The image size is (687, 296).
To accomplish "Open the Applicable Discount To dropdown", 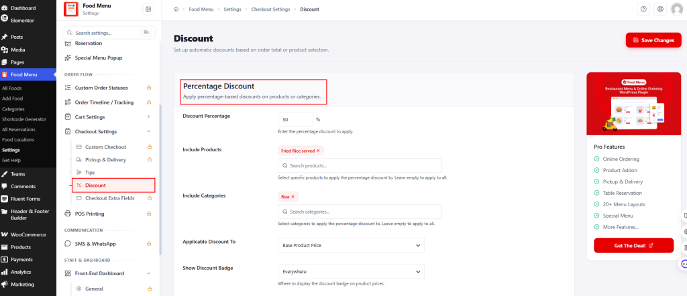I will pos(351,245).
